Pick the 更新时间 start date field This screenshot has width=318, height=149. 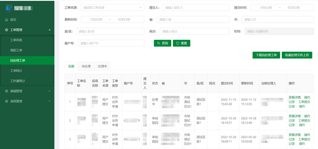(x=96, y=20)
